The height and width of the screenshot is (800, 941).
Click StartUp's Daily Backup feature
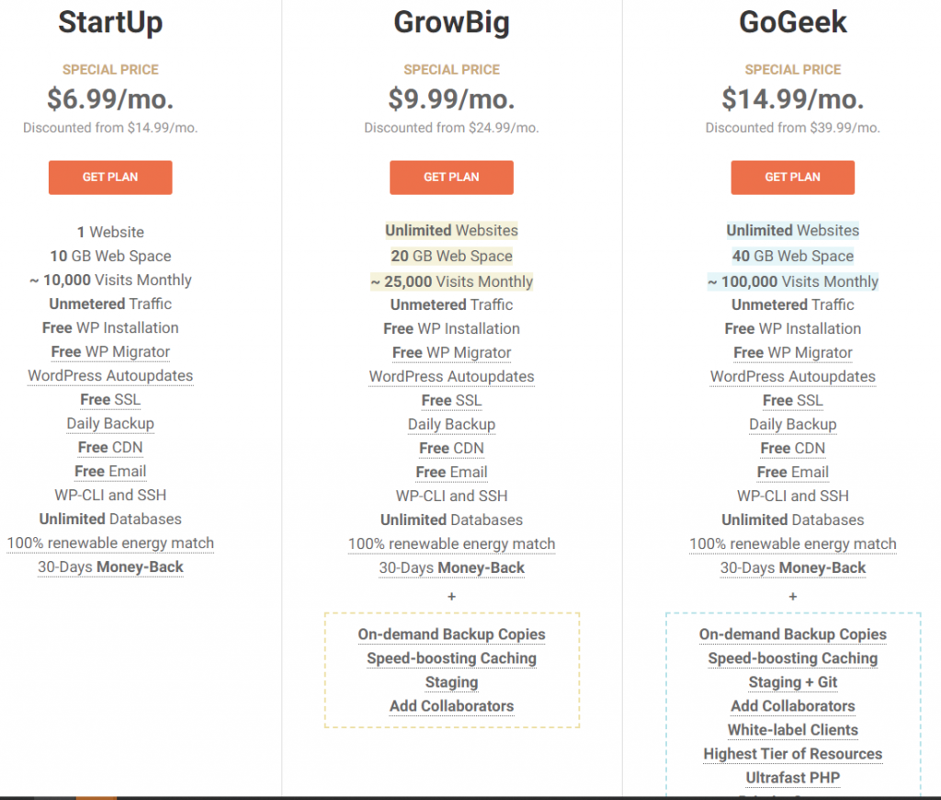coord(110,423)
